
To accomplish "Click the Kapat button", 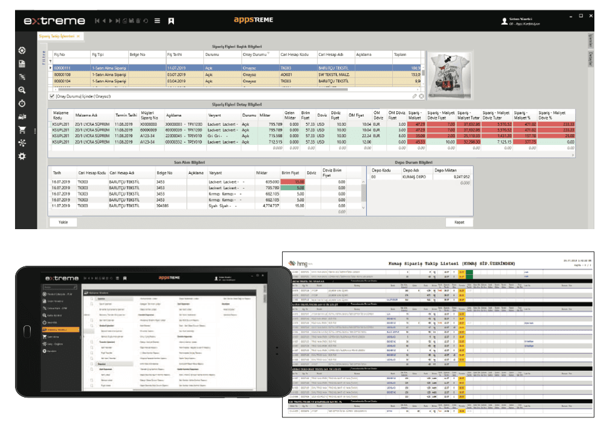I will coord(459,223).
